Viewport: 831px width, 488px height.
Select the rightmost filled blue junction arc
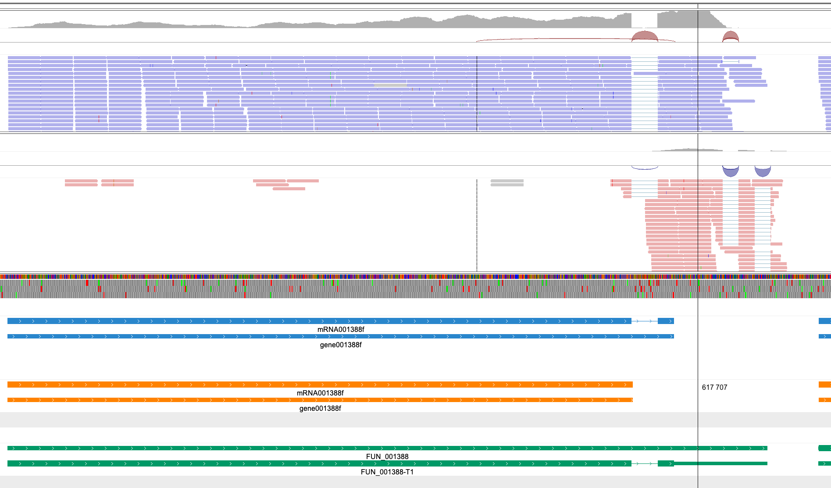[763, 171]
